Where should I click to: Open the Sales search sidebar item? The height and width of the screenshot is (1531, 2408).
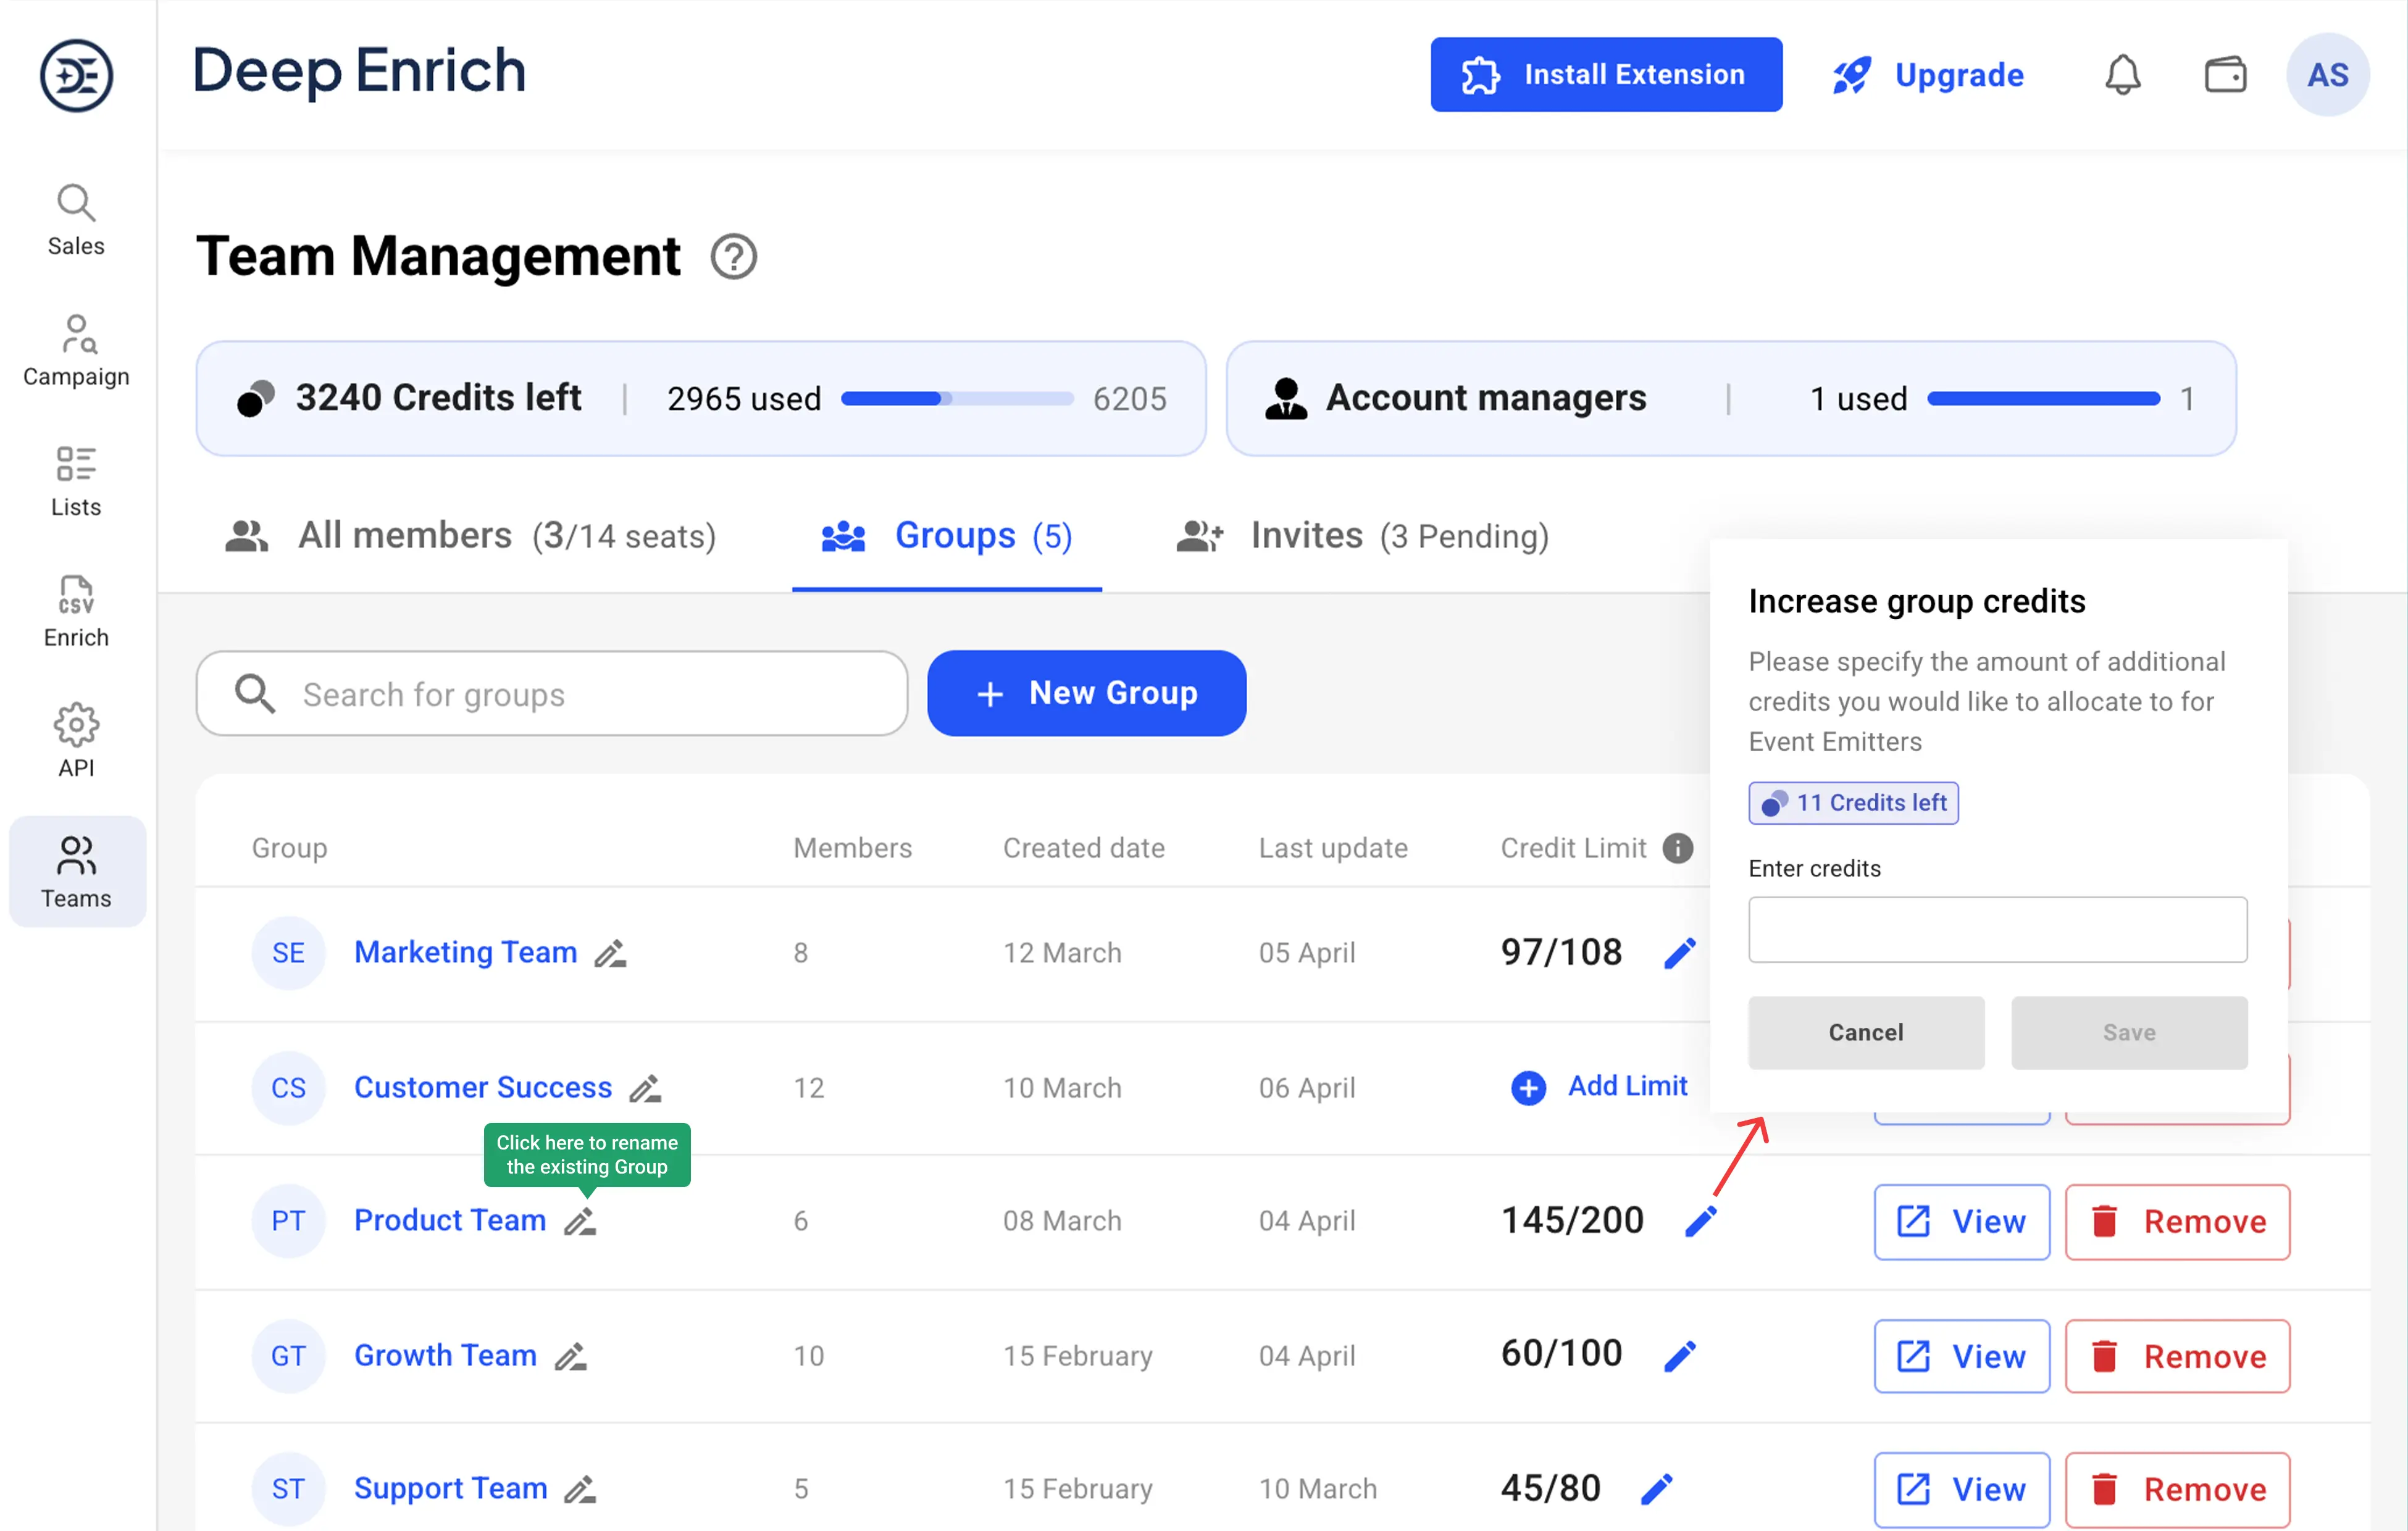(76, 220)
